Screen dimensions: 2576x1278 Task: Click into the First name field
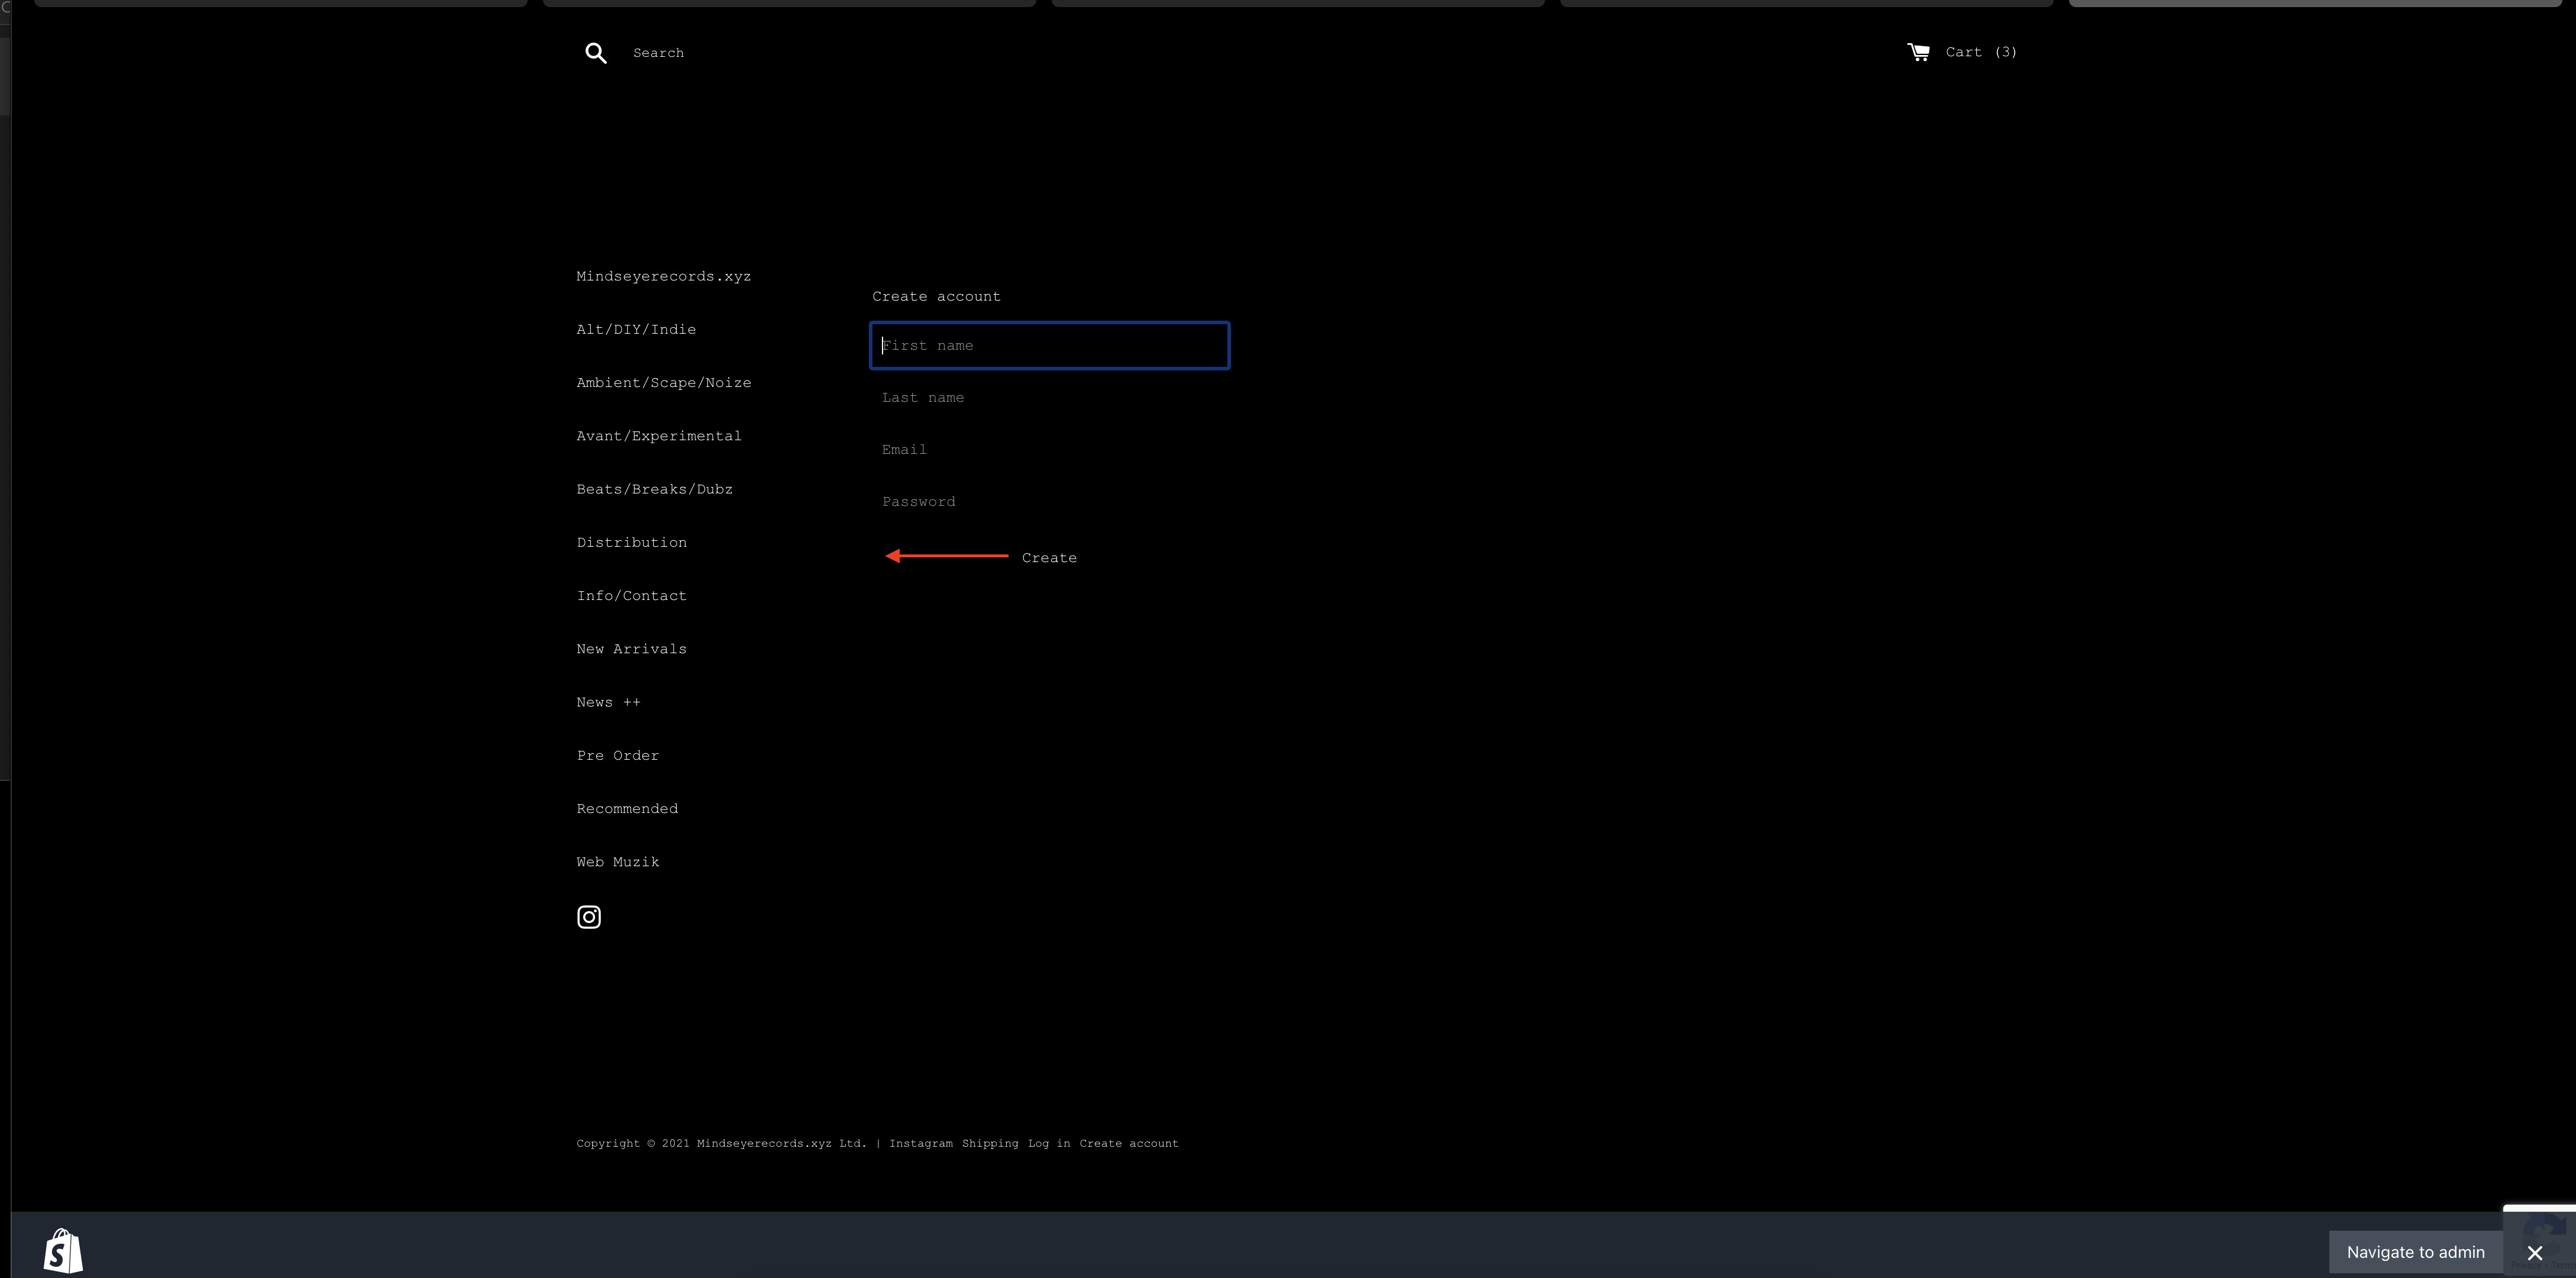[x=1049, y=345]
